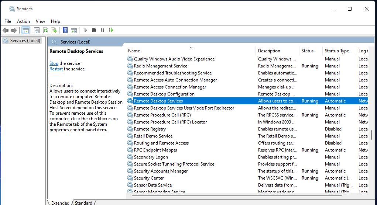Click the horizontal scrollbar of services list
This screenshot has width=377, height=205.
(x=237, y=196)
